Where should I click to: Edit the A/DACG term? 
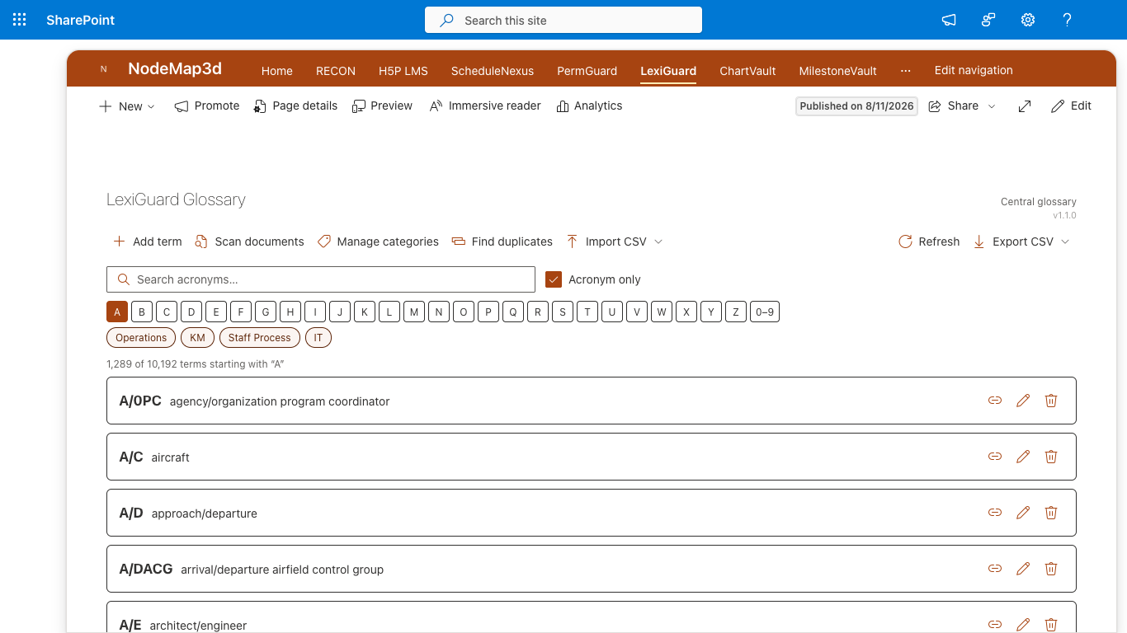[x=1023, y=569]
